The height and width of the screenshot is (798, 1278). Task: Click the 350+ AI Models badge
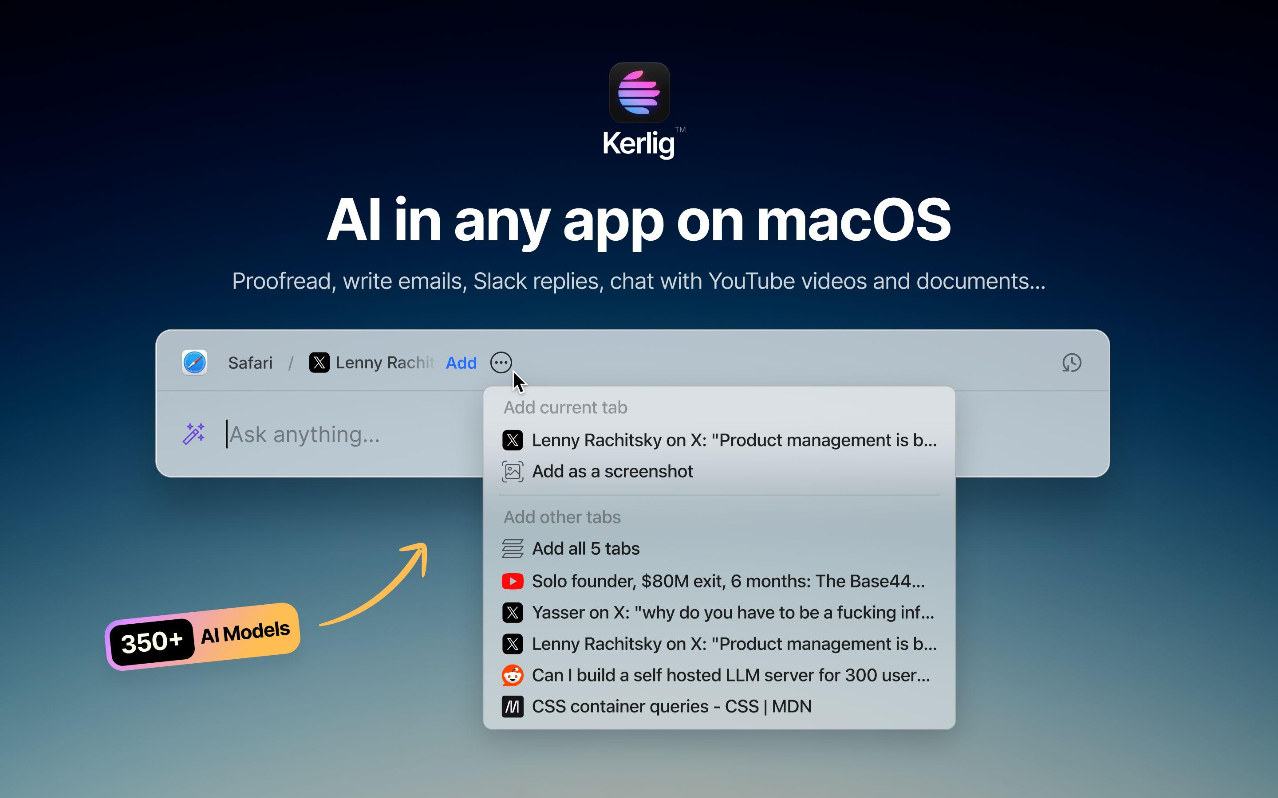[203, 637]
